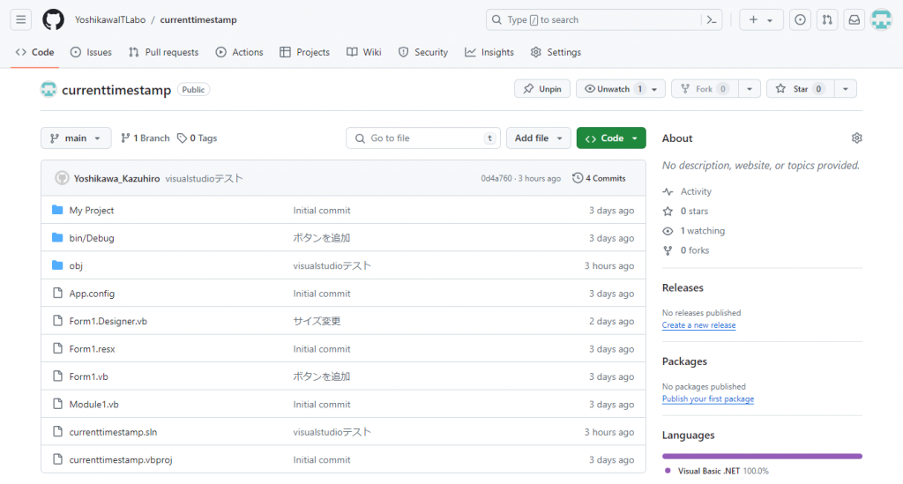Open the green Code dropdown

click(611, 138)
